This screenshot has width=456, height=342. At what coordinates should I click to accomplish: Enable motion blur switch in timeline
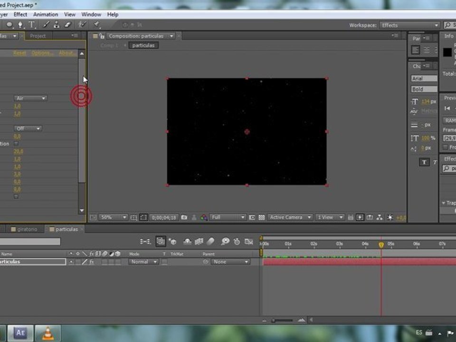(x=210, y=241)
